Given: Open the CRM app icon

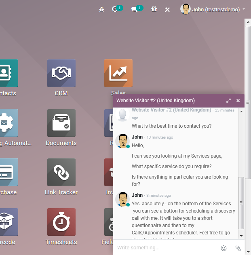Looking at the screenshot, I should [61, 73].
